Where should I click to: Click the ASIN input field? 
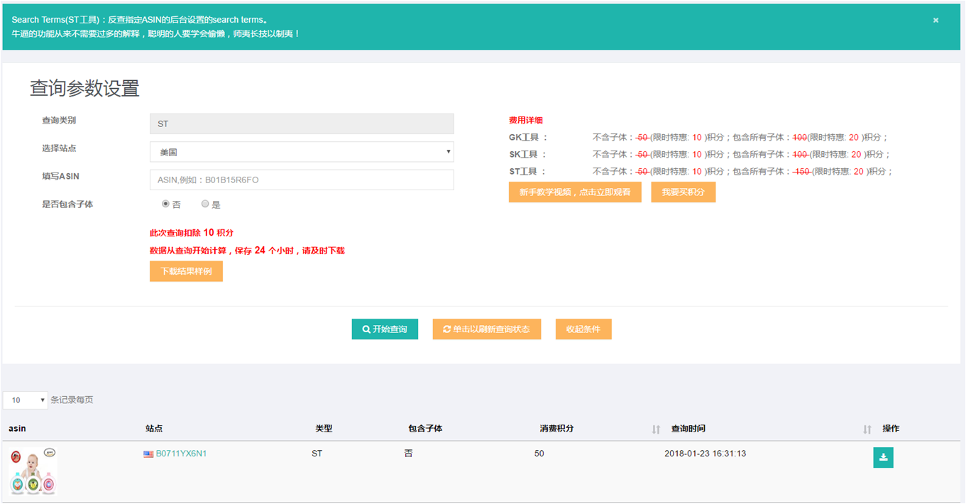(302, 180)
